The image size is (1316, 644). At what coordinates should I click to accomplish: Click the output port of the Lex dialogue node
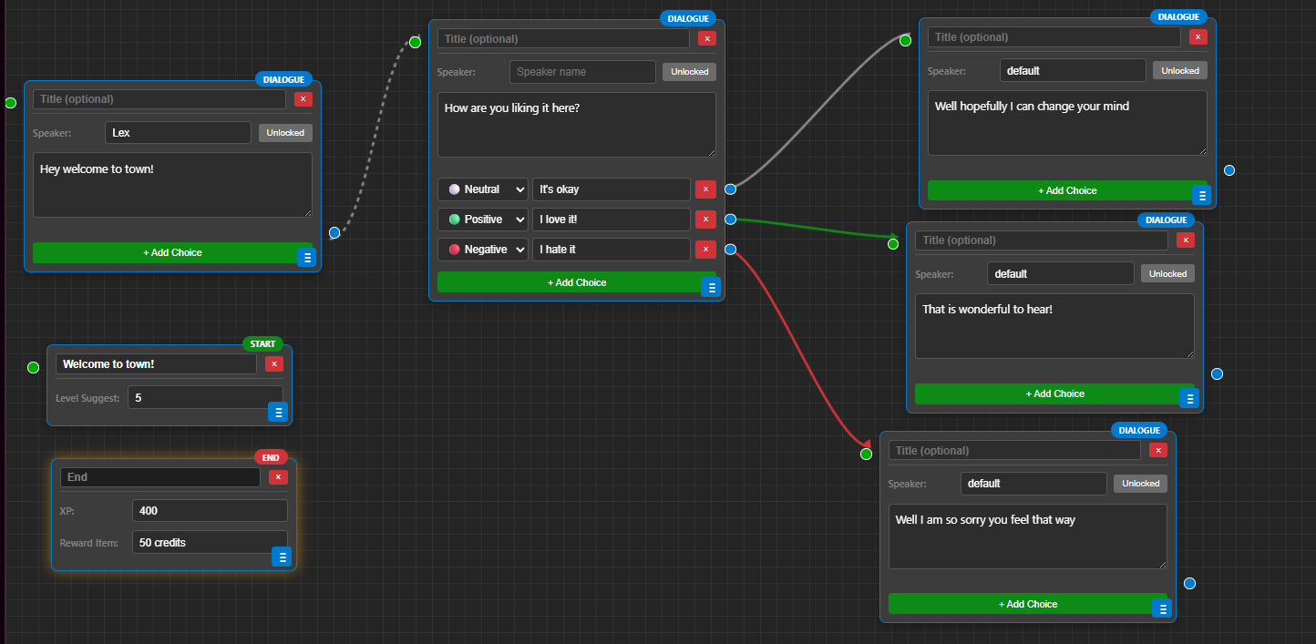[x=334, y=233]
